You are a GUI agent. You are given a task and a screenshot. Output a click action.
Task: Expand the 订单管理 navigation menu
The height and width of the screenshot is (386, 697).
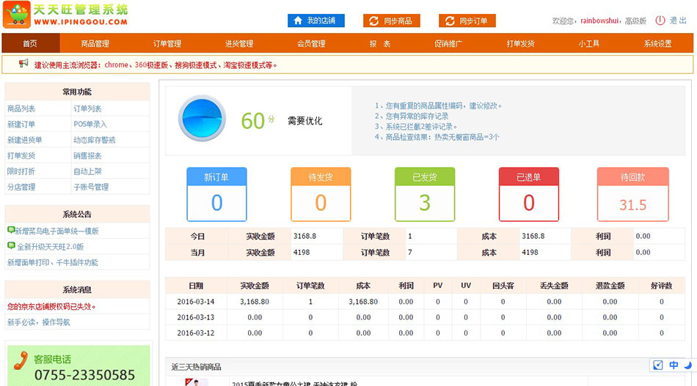click(x=167, y=44)
